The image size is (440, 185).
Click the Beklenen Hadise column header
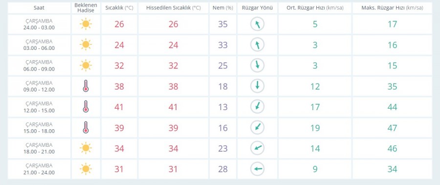[x=86, y=8]
